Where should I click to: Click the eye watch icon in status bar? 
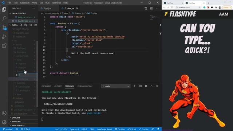tap(17, 129)
